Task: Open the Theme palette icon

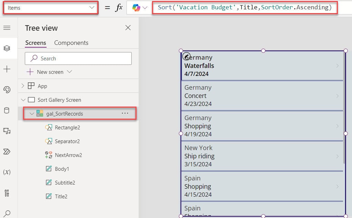Action: pos(7,90)
